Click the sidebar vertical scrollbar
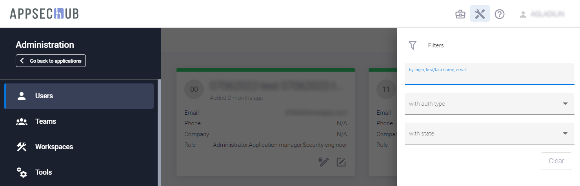Viewport: 580px width, 186px height. click(x=159, y=132)
